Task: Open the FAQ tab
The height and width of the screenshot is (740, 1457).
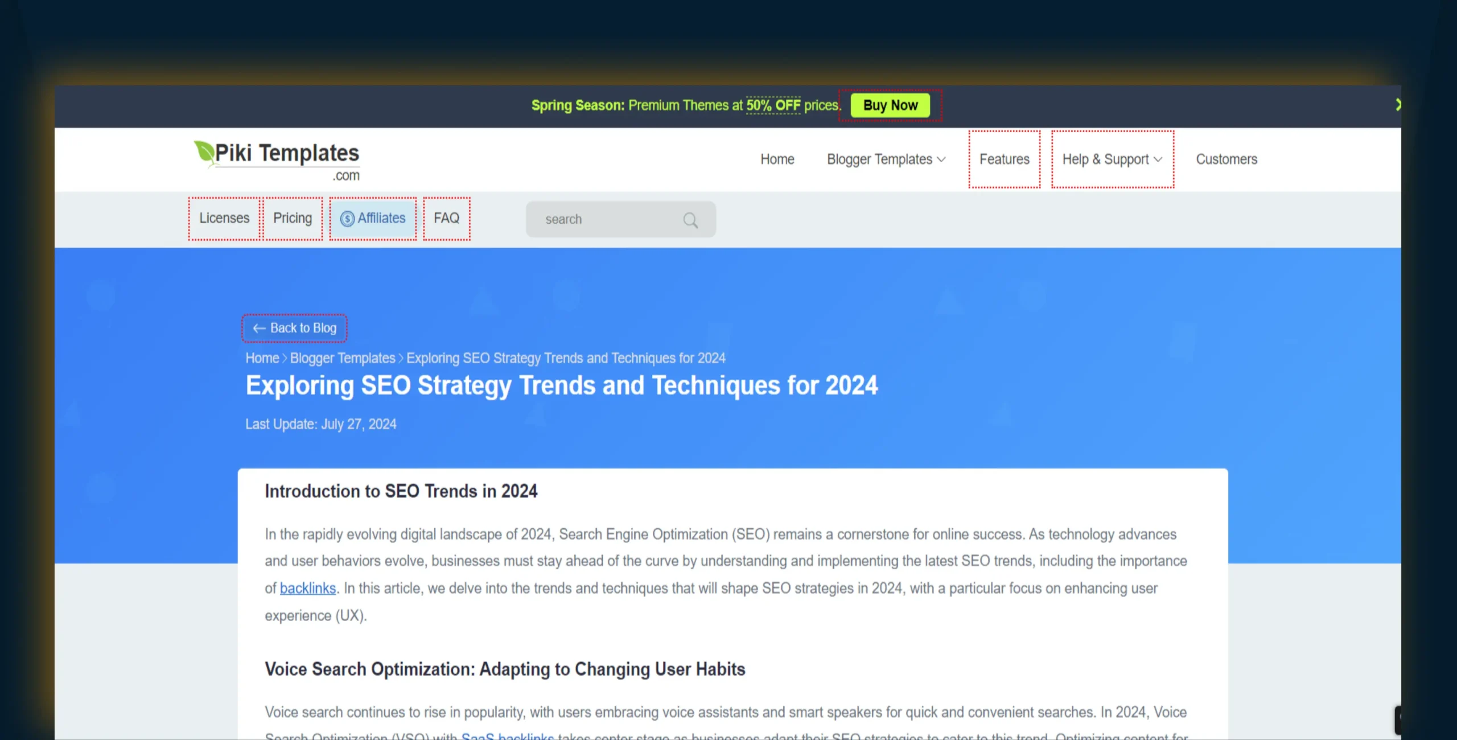Action: coord(446,218)
